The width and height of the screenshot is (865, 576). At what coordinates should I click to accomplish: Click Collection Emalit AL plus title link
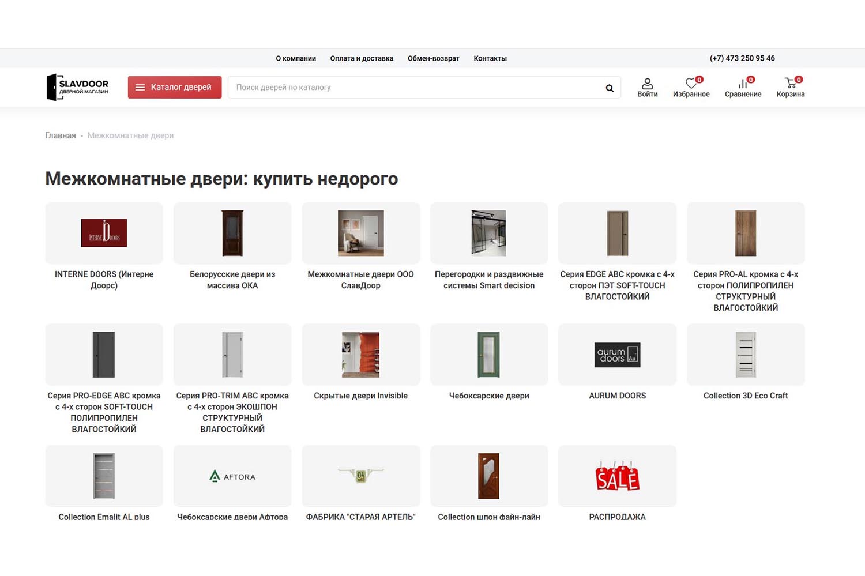coord(104,517)
